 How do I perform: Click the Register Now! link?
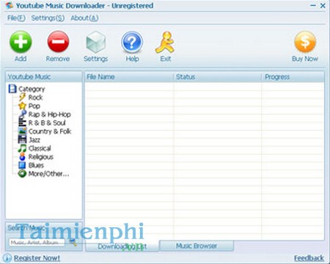(37, 258)
